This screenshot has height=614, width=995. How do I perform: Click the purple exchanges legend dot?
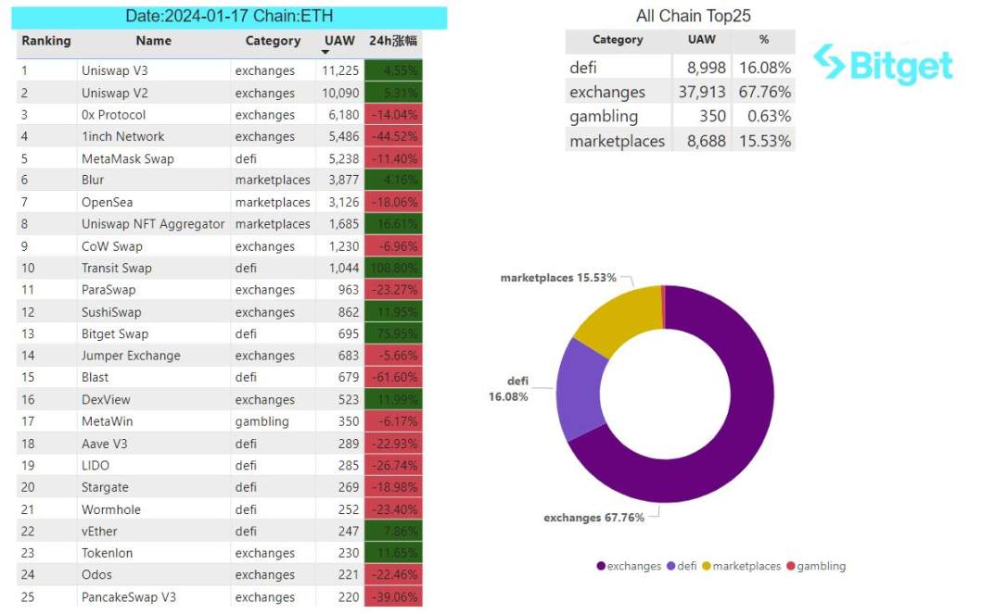pos(602,566)
